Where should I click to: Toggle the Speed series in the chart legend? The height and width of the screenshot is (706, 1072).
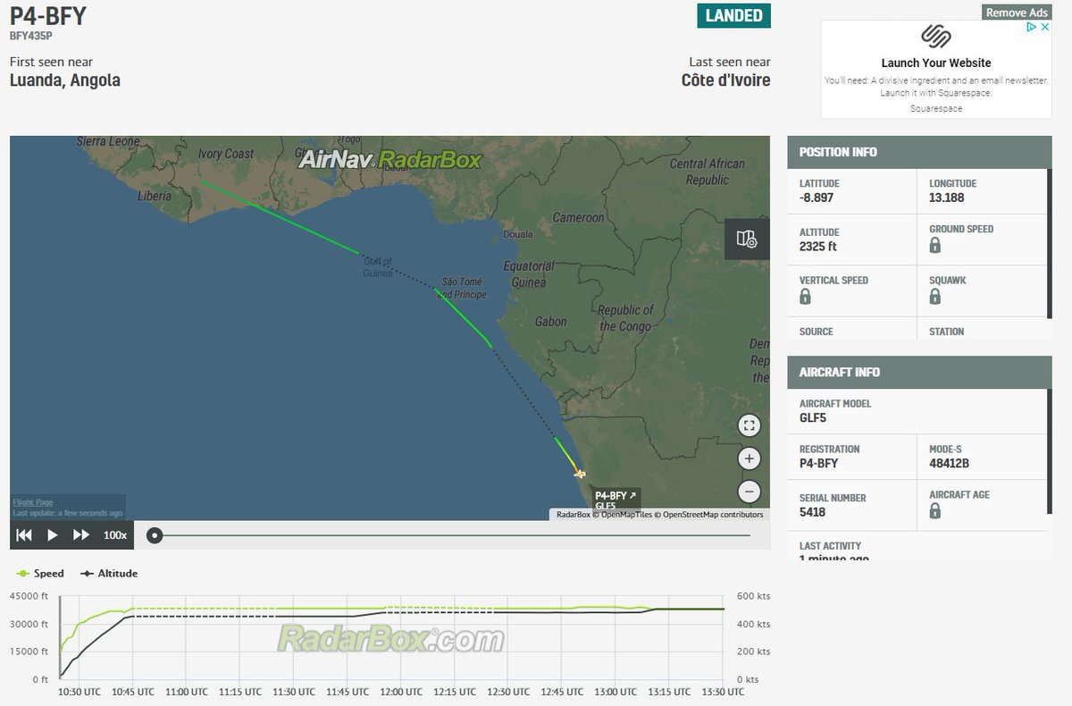[39, 573]
